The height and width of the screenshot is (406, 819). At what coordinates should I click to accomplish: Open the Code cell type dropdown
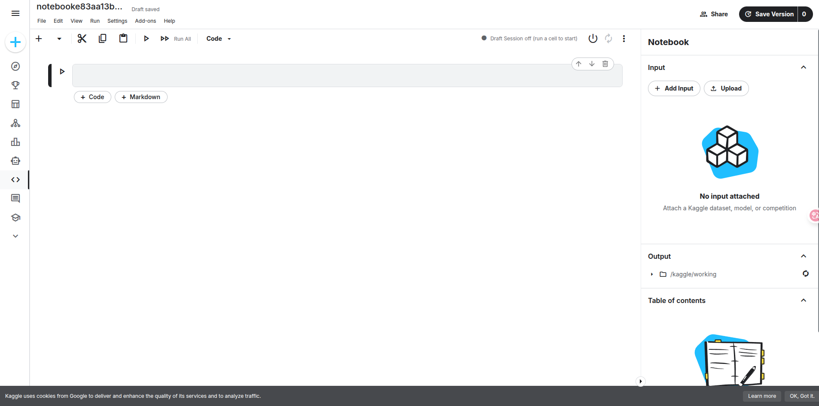[218, 38]
